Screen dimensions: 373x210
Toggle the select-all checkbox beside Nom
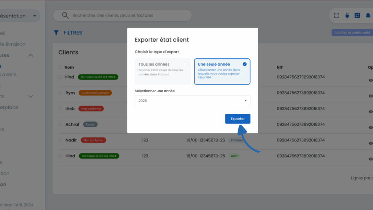pyautogui.click(x=60, y=67)
